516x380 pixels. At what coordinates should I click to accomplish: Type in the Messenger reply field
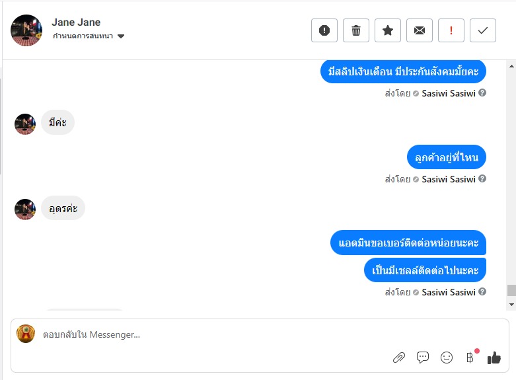pos(198,335)
